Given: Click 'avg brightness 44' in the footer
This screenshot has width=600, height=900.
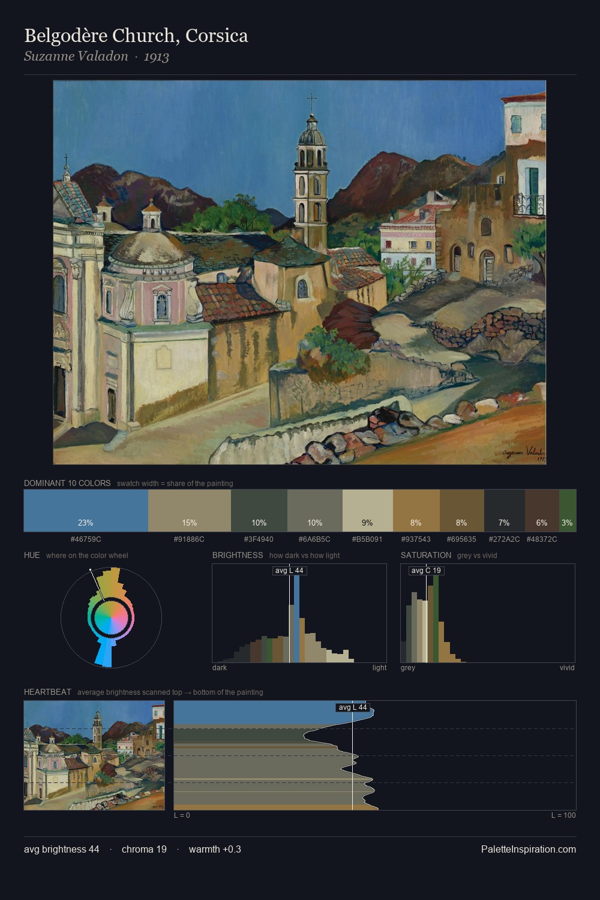Looking at the screenshot, I should (62, 849).
